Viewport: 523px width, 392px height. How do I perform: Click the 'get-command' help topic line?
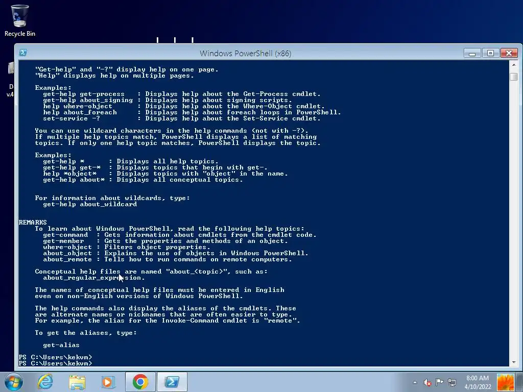180,235
